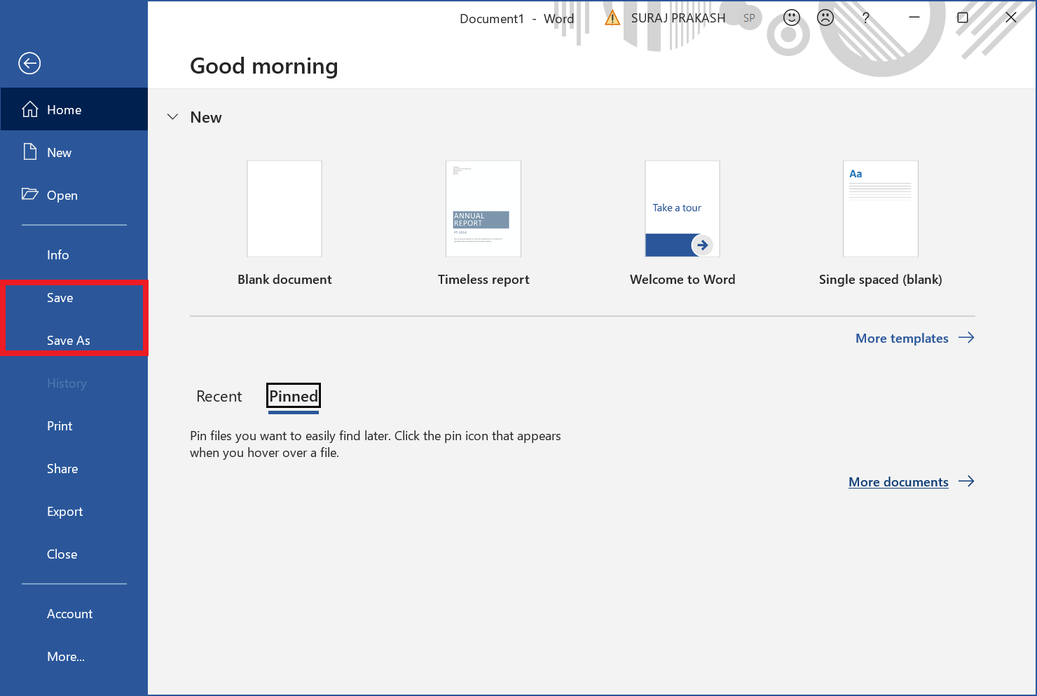Choose Save in the sidebar

point(60,298)
